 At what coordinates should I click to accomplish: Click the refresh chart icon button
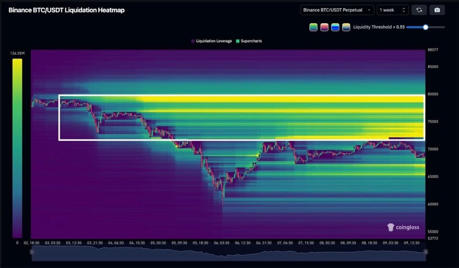pos(419,10)
